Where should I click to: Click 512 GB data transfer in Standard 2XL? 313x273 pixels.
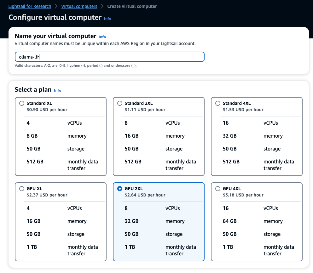click(133, 162)
